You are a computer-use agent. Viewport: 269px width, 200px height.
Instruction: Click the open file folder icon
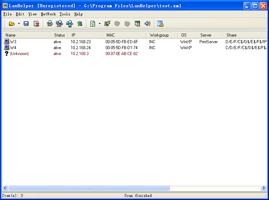click(x=11, y=24)
